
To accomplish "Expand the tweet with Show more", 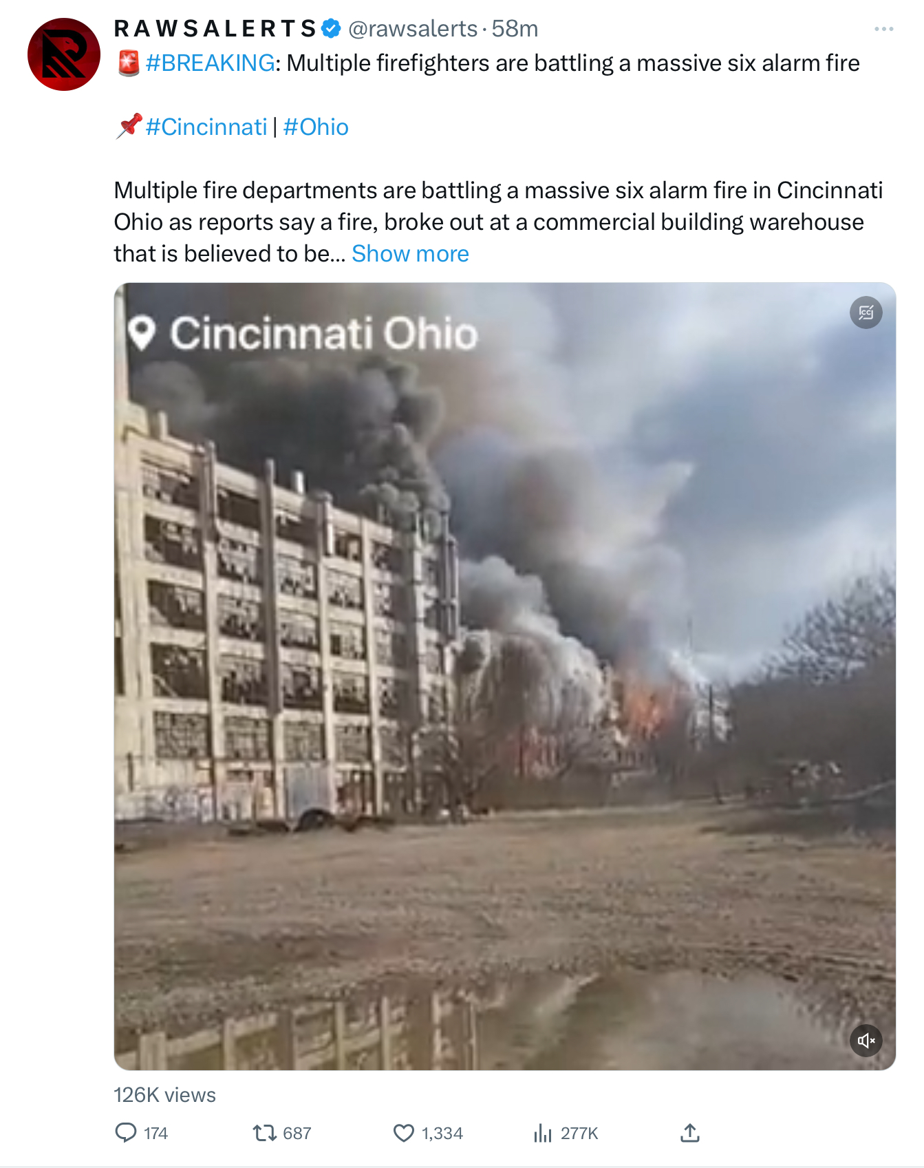I will pyautogui.click(x=410, y=254).
